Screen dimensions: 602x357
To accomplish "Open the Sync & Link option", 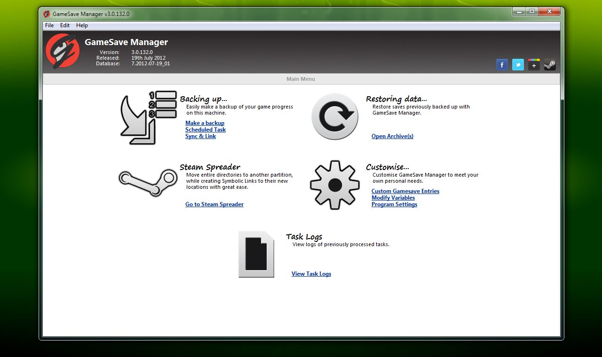I will [200, 136].
